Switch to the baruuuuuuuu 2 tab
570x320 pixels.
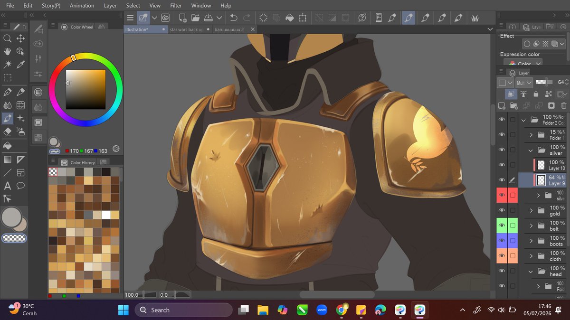point(229,29)
